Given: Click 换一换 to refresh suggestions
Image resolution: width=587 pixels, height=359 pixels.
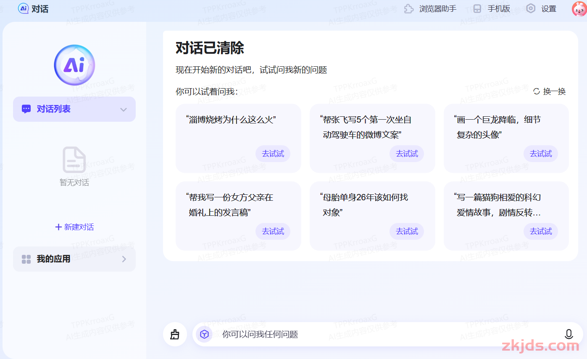Looking at the screenshot, I should click(x=554, y=91).
